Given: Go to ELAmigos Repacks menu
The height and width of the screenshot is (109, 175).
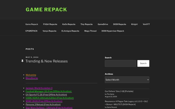Looking at the screenshot, I should [70, 31].
